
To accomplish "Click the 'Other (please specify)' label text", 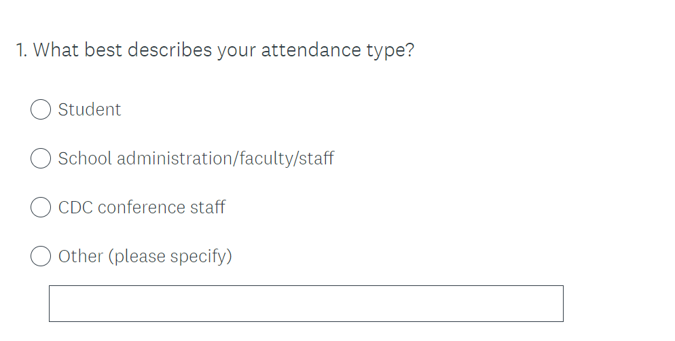I will [x=145, y=256].
